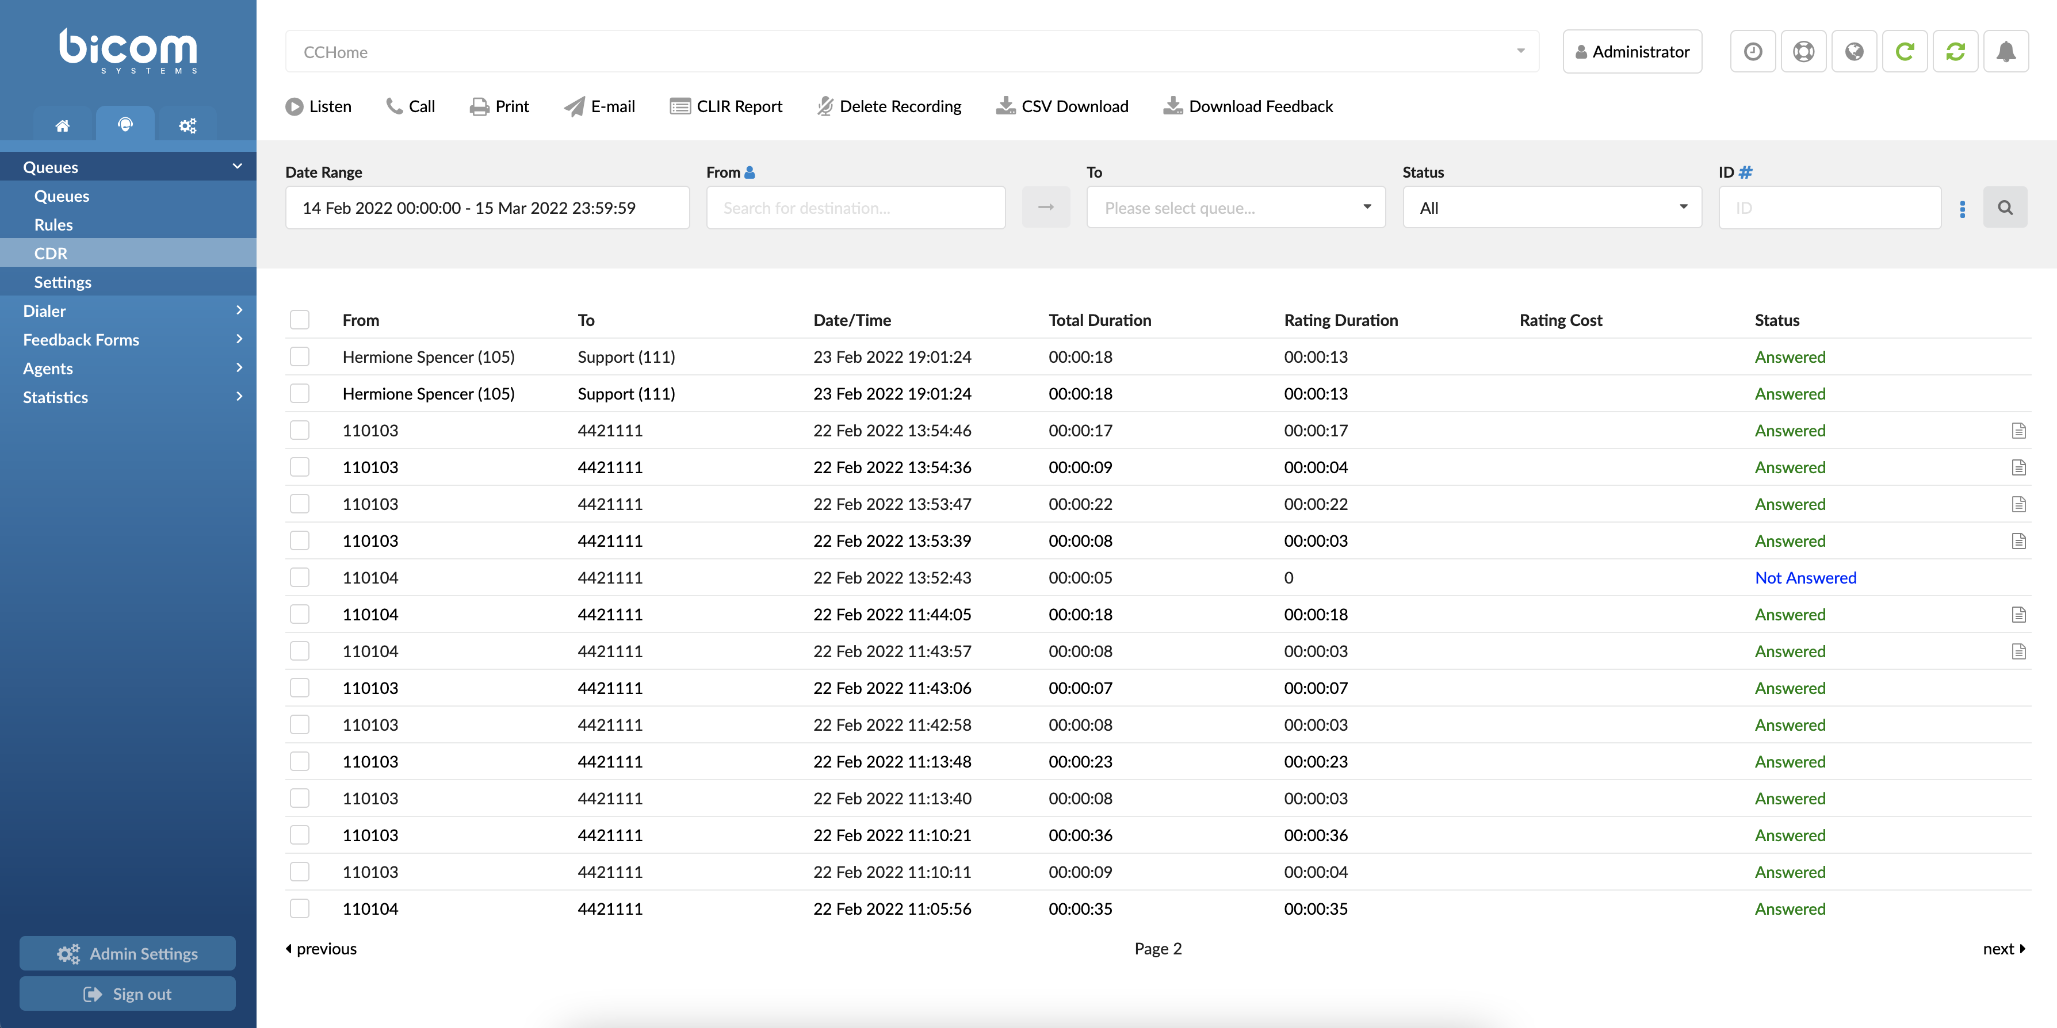
Task: Click the search magnifier button
Action: tap(2005, 208)
